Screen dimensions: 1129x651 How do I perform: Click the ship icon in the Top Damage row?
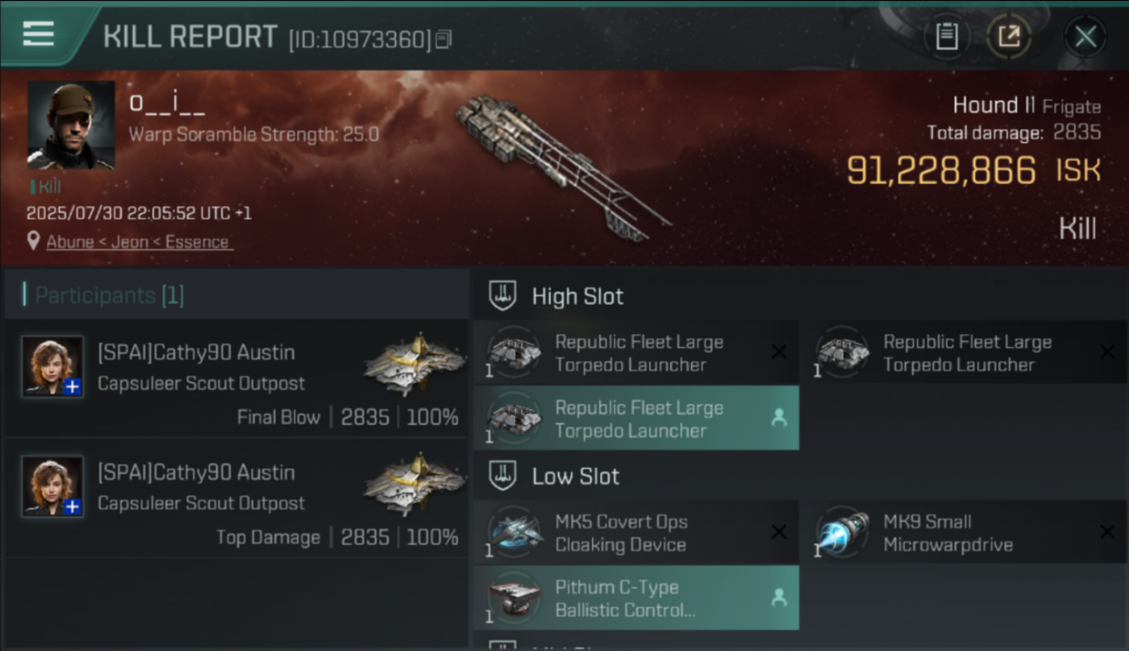click(414, 483)
